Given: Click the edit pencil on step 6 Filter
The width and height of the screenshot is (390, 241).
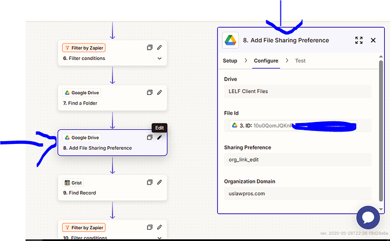Looking at the screenshot, I should [159, 47].
